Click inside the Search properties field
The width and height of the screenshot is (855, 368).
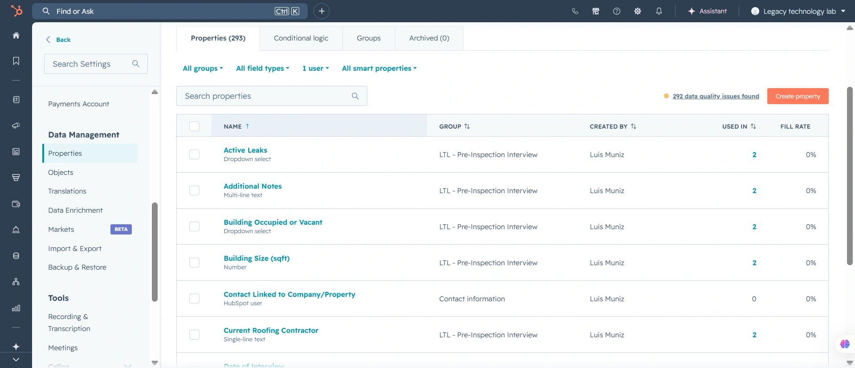(272, 96)
